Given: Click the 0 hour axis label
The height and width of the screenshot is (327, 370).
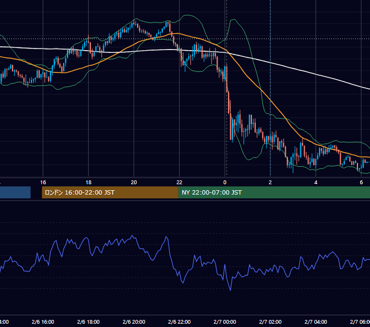Looking at the screenshot, I should coord(225,183).
